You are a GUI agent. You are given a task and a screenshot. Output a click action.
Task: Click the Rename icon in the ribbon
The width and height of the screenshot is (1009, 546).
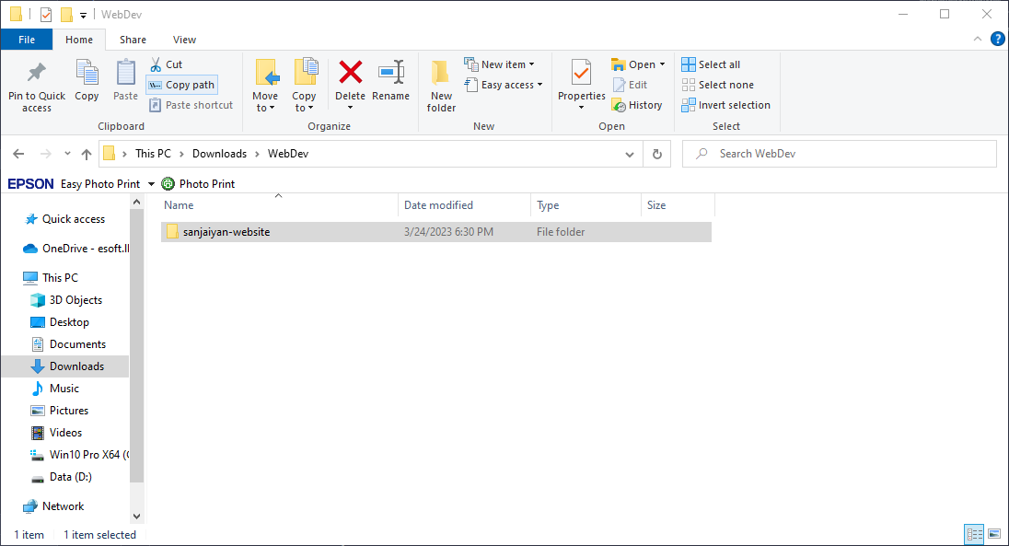click(390, 74)
